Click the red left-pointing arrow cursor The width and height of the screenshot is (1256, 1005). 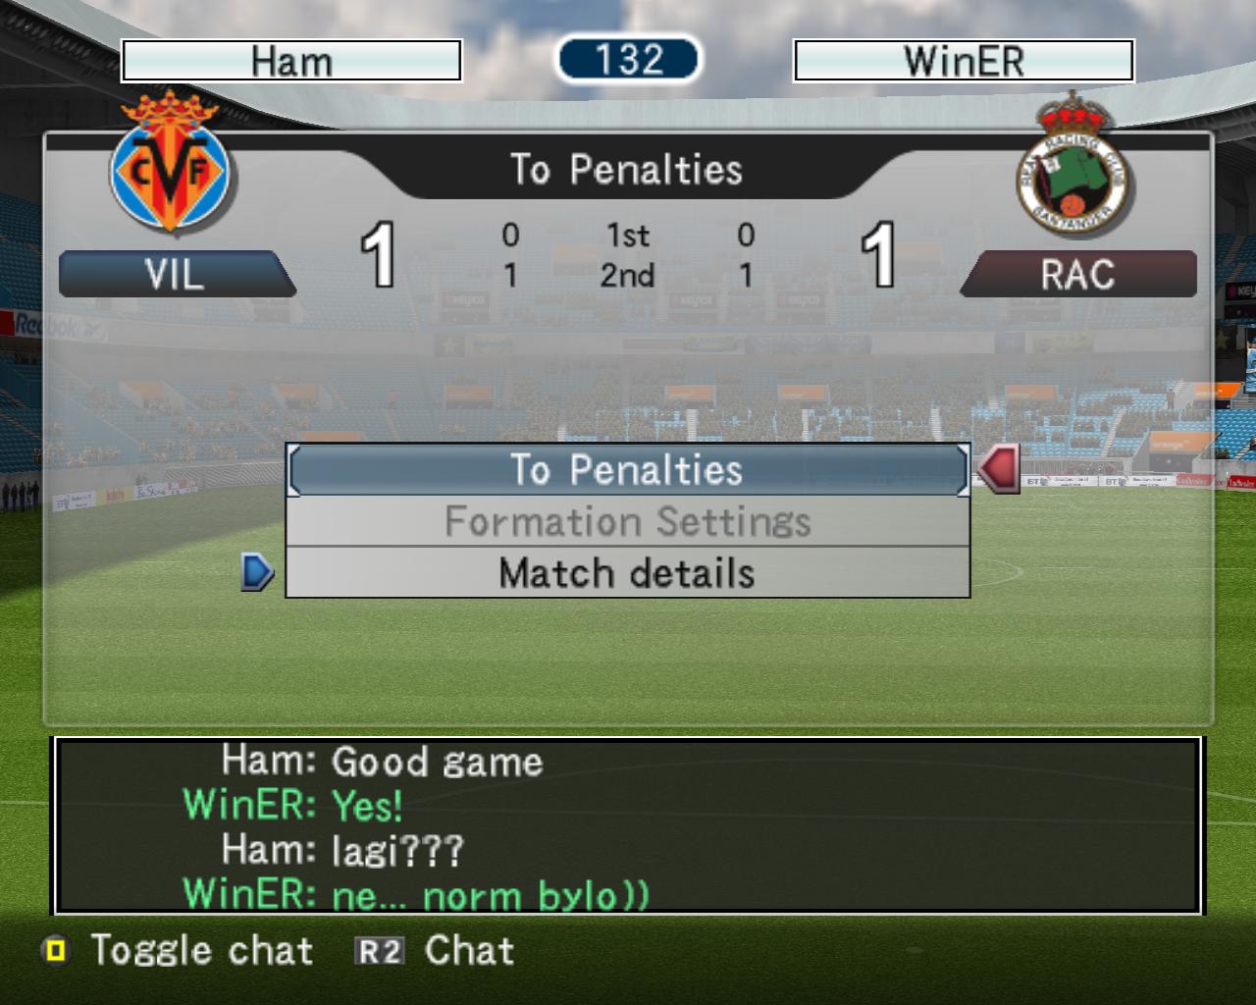[999, 468]
